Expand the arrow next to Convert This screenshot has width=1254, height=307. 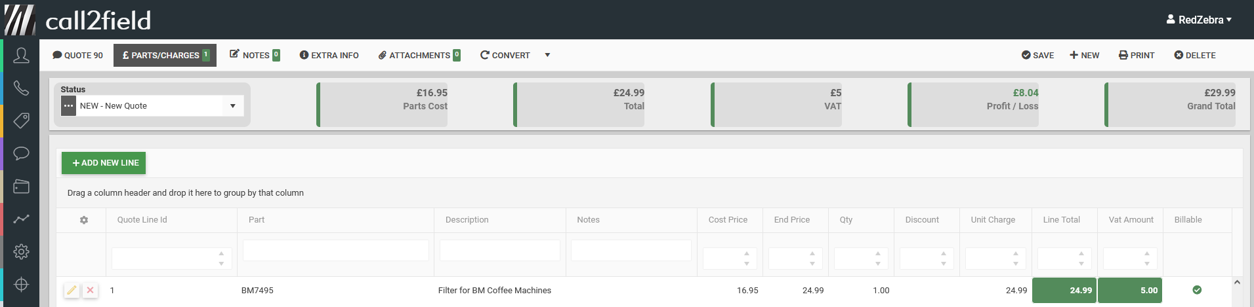point(547,56)
